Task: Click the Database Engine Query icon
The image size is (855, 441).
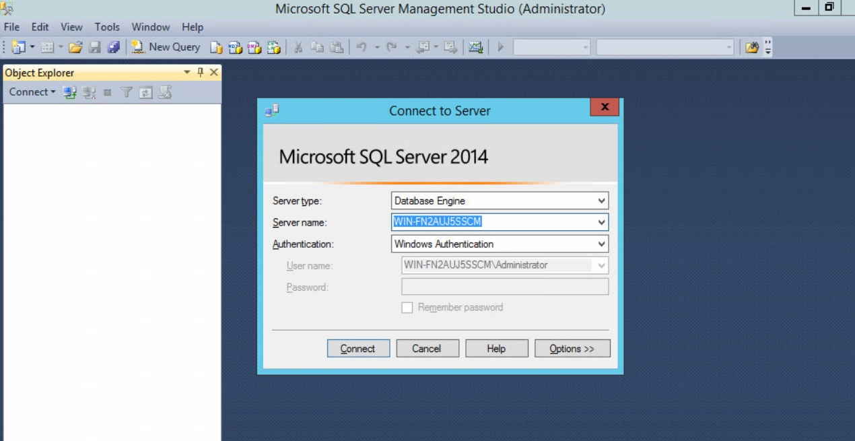Action: click(216, 47)
